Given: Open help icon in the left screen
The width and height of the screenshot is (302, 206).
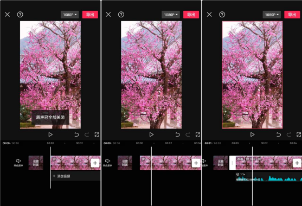Looking at the screenshot, I should pyautogui.click(x=20, y=15).
